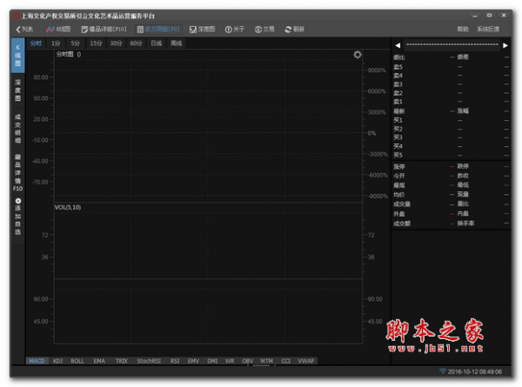Screen dimensions: 522x387
Task: Click the 9000% percentage axis label
Action: click(377, 70)
